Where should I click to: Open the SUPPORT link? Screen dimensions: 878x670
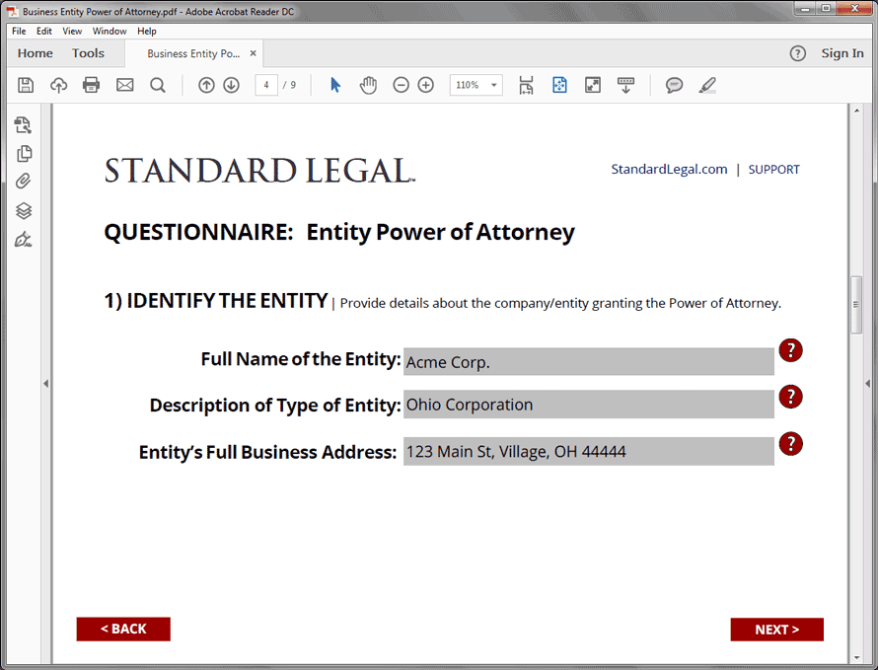[x=773, y=169]
